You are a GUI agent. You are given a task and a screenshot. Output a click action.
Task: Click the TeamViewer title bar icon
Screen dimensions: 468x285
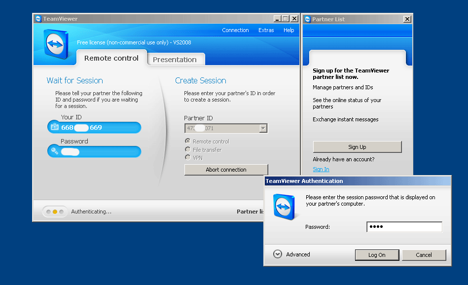[x=38, y=19]
